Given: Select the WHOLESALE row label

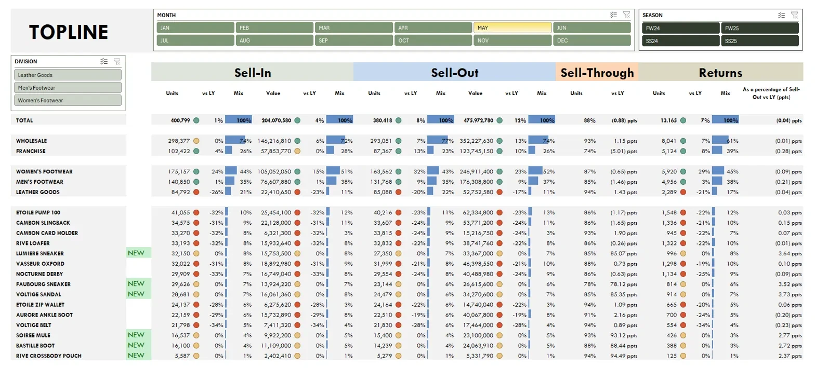Looking at the screenshot, I should 31,141.
